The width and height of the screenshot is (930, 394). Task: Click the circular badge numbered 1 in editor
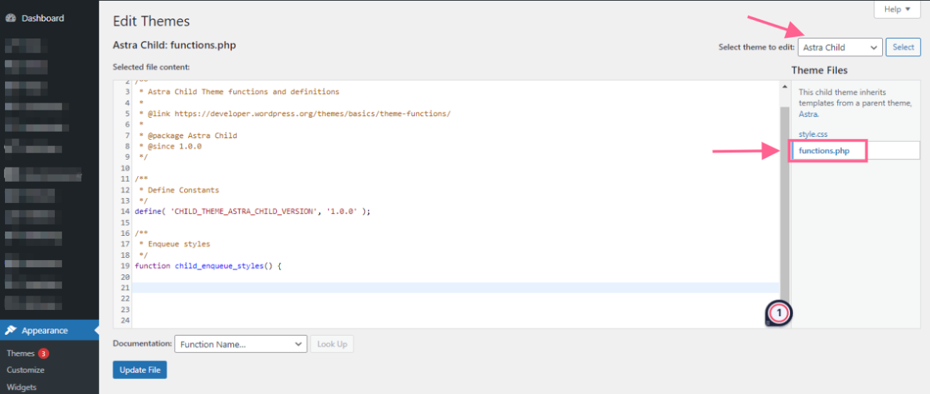[779, 312]
